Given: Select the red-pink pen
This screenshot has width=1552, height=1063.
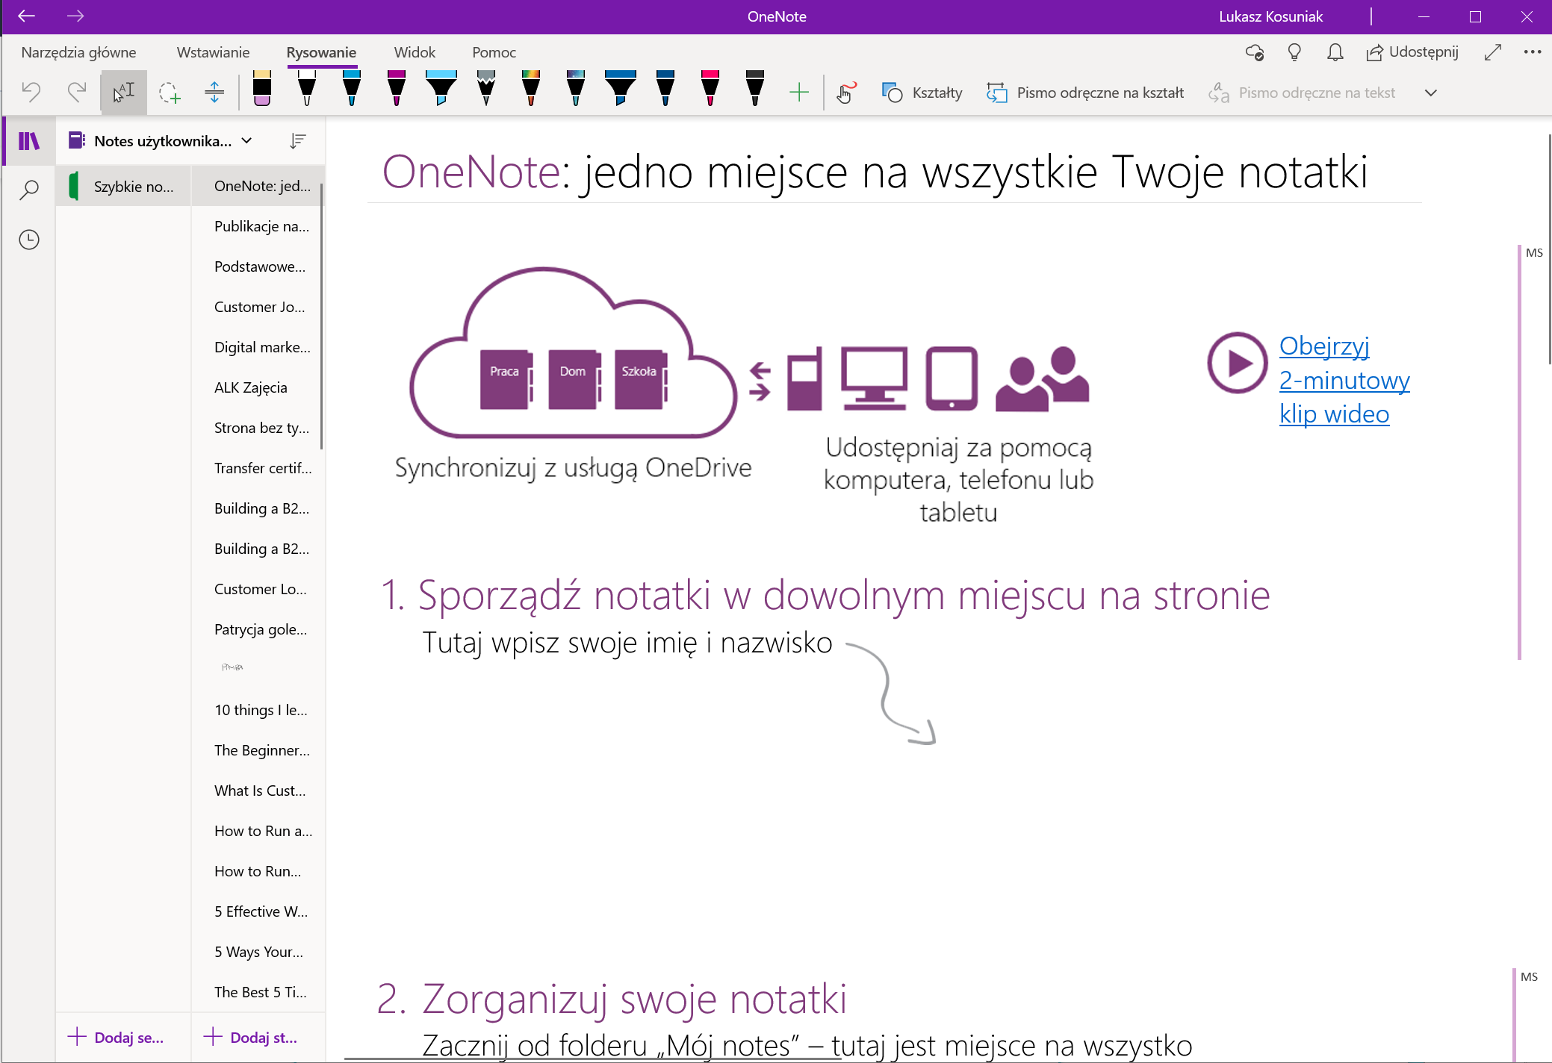Looking at the screenshot, I should click(x=710, y=88).
